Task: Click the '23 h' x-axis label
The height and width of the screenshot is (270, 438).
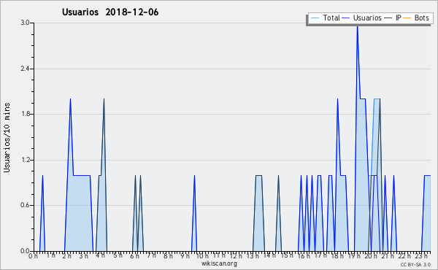Action: pos(421,256)
